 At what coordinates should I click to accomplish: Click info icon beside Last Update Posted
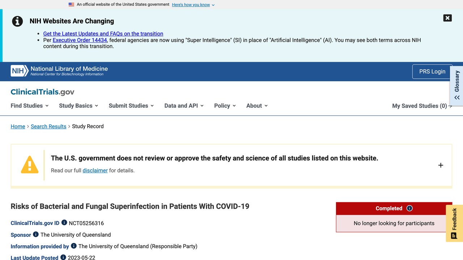[x=63, y=257]
